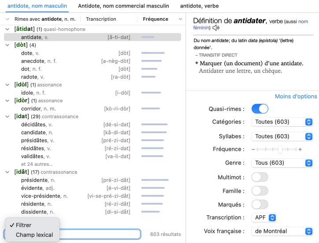Enable the Famille switch

point(260,191)
